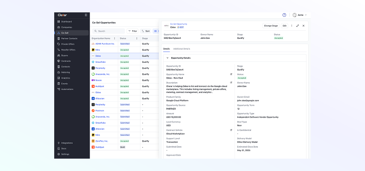Open the Navan row
This screenshot has width=365, height=171.
(124, 80)
